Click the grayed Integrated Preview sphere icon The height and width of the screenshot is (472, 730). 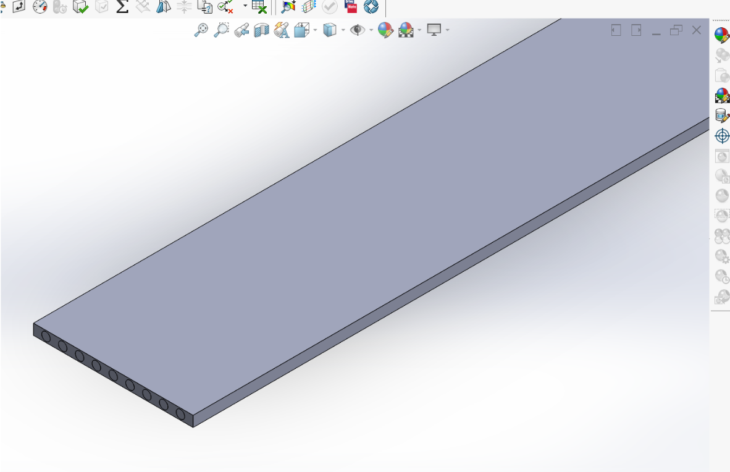[722, 176]
